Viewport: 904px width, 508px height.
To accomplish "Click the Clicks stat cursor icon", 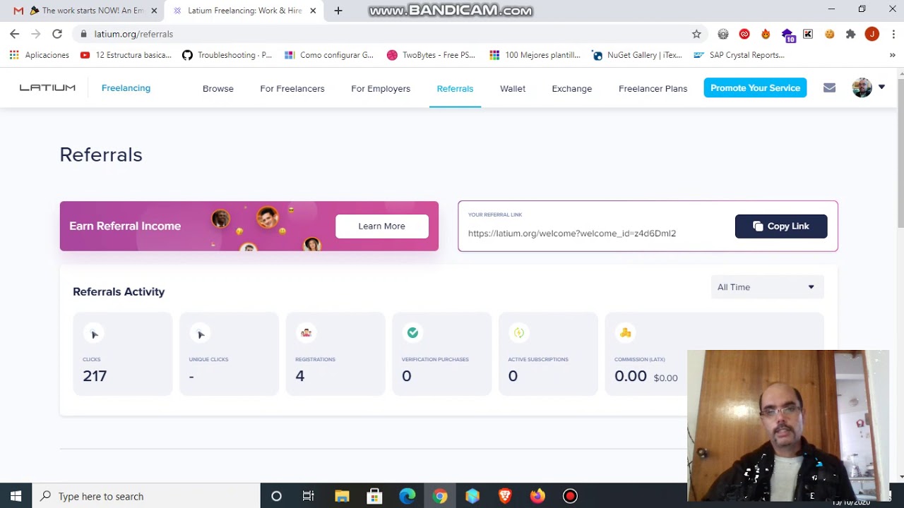I will pos(93,334).
